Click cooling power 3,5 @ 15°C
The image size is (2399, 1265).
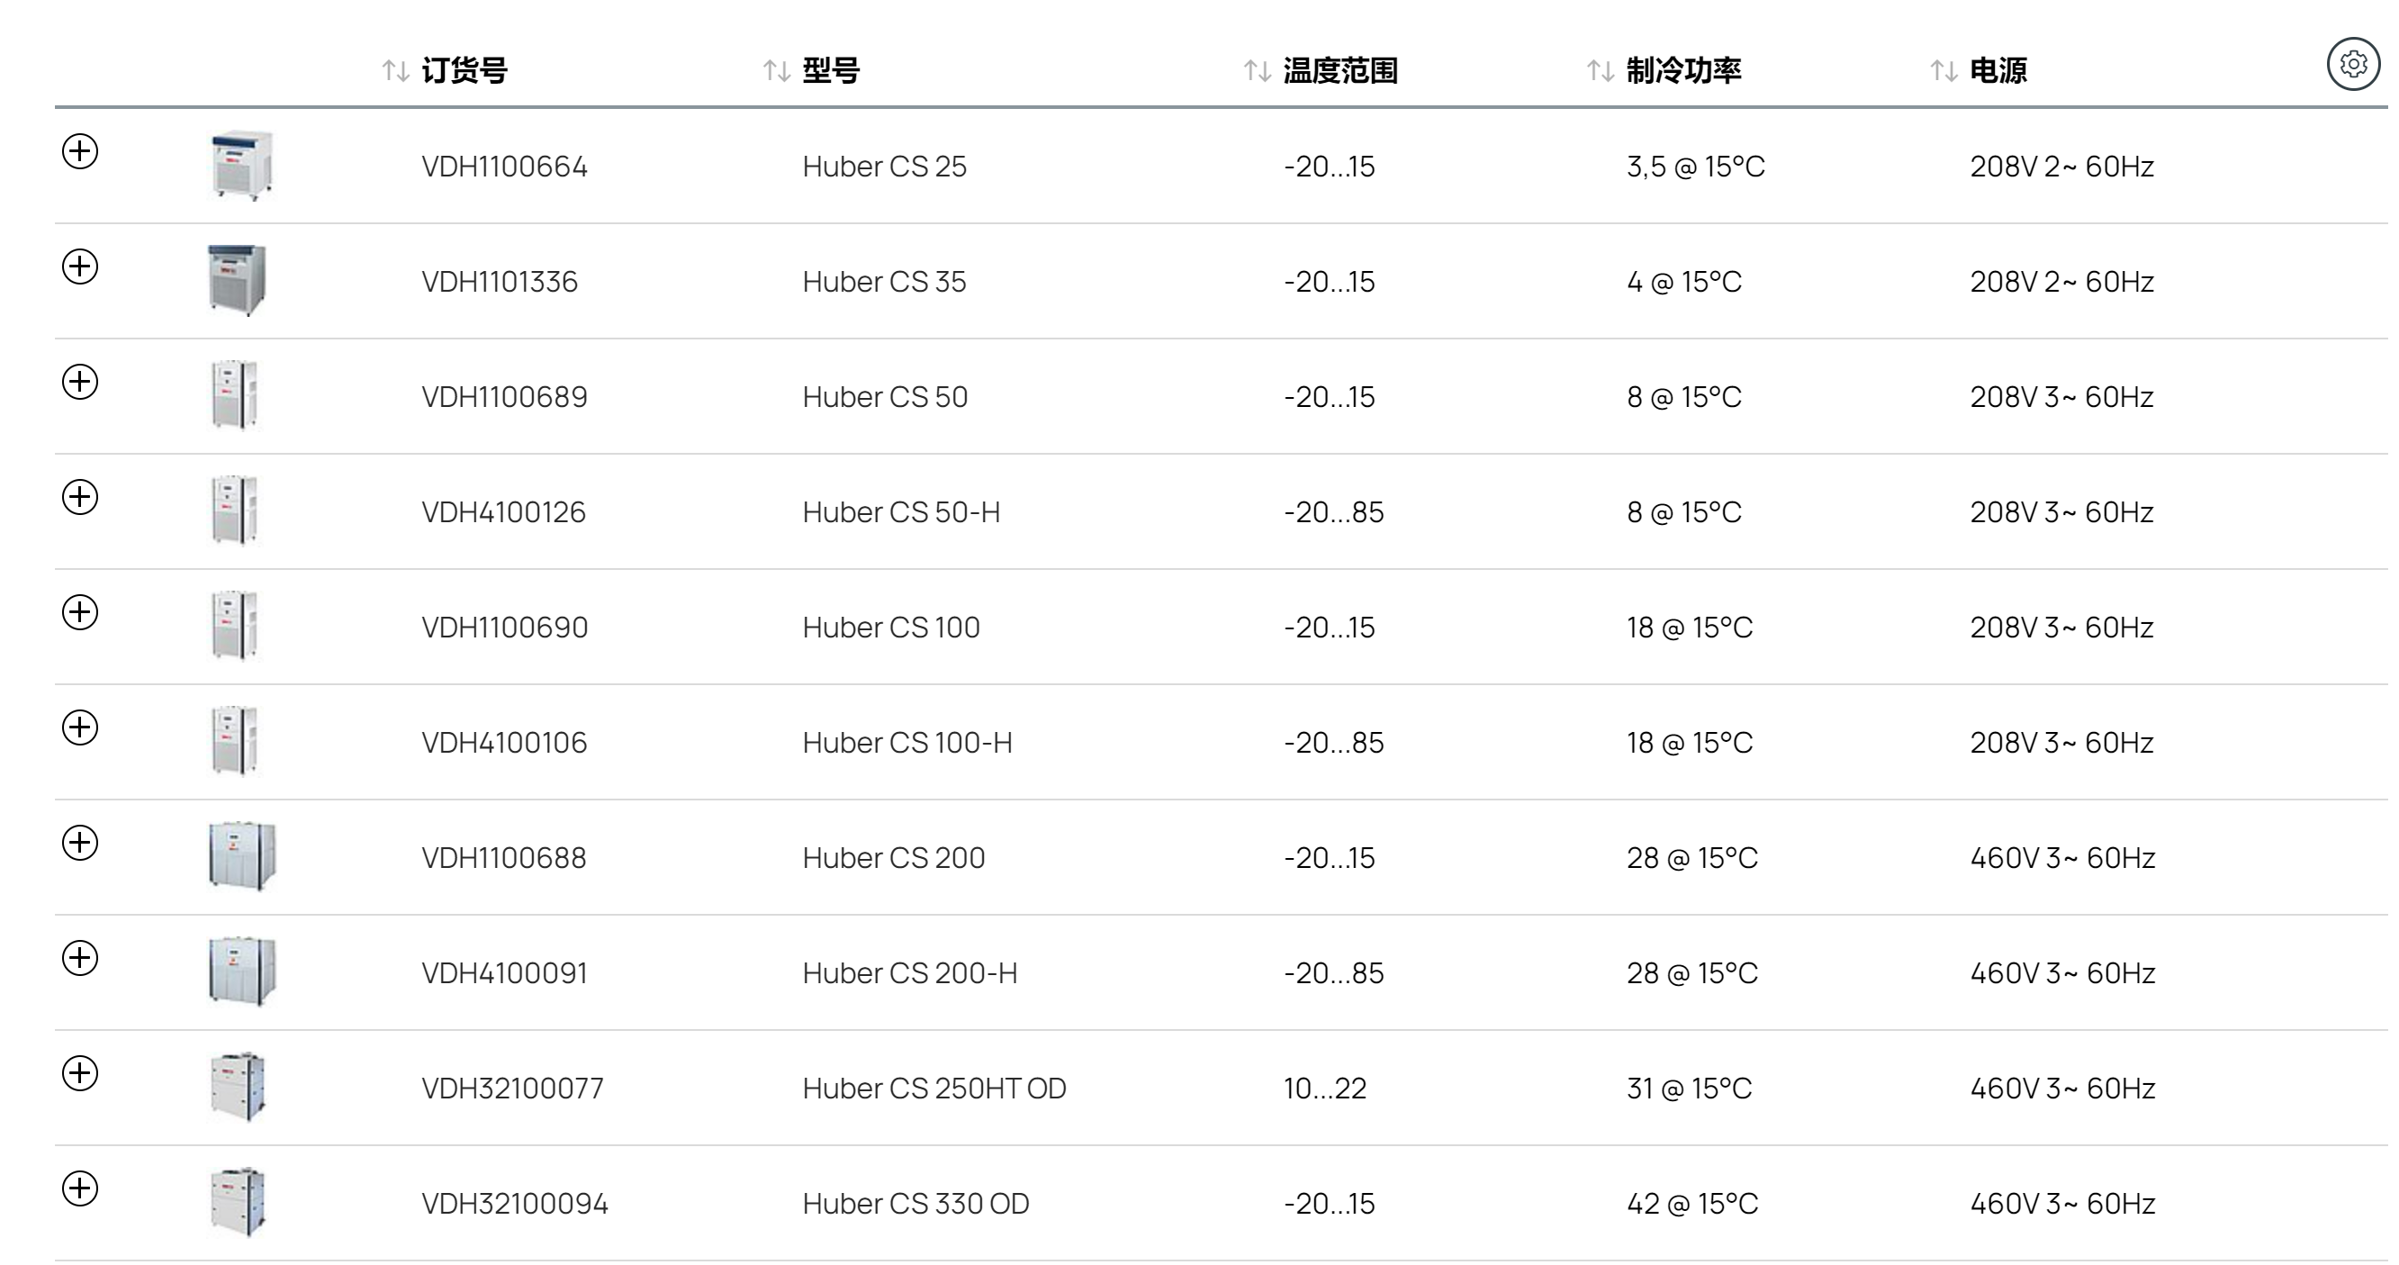pyautogui.click(x=1696, y=167)
